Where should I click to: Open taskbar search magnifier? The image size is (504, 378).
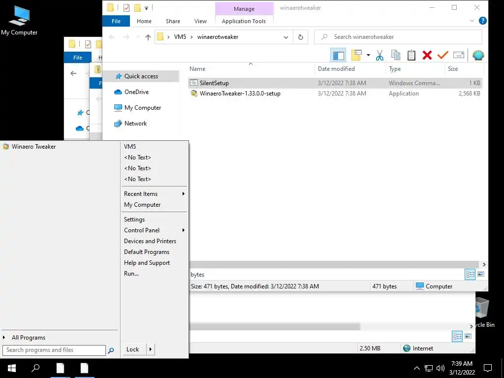tap(35, 368)
